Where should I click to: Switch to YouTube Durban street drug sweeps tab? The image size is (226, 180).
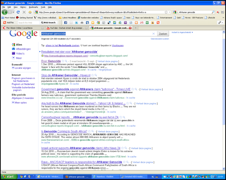67,28
